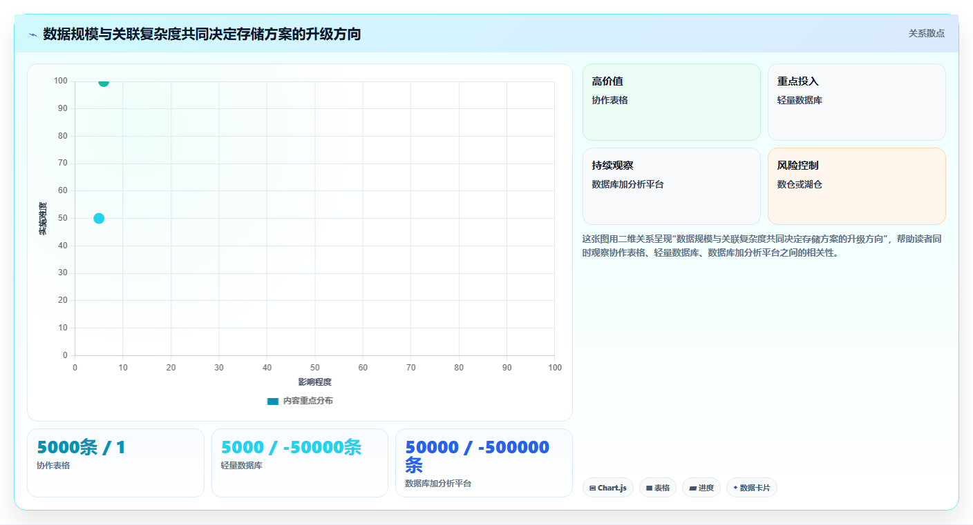Click the Chart.js tag
Image resolution: width=973 pixels, height=525 pixels.
608,488
